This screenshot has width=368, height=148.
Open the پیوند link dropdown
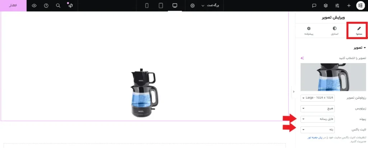point(318,119)
